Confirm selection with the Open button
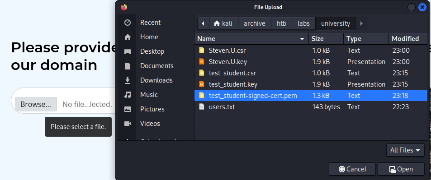This screenshot has height=180, width=431. 401,169
